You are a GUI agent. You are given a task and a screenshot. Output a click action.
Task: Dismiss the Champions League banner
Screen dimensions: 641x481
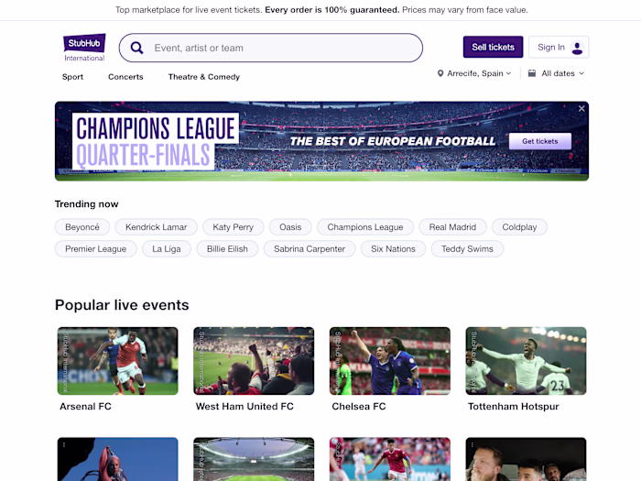[x=581, y=108]
